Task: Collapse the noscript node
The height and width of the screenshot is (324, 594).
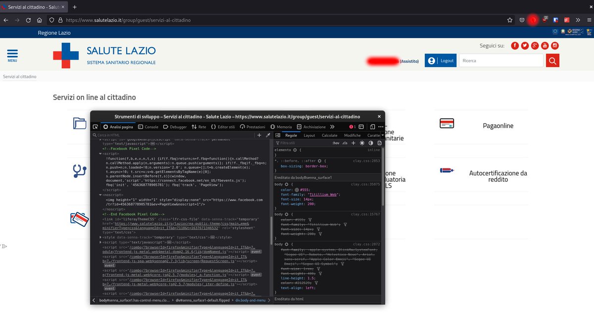Action: [x=100, y=195]
